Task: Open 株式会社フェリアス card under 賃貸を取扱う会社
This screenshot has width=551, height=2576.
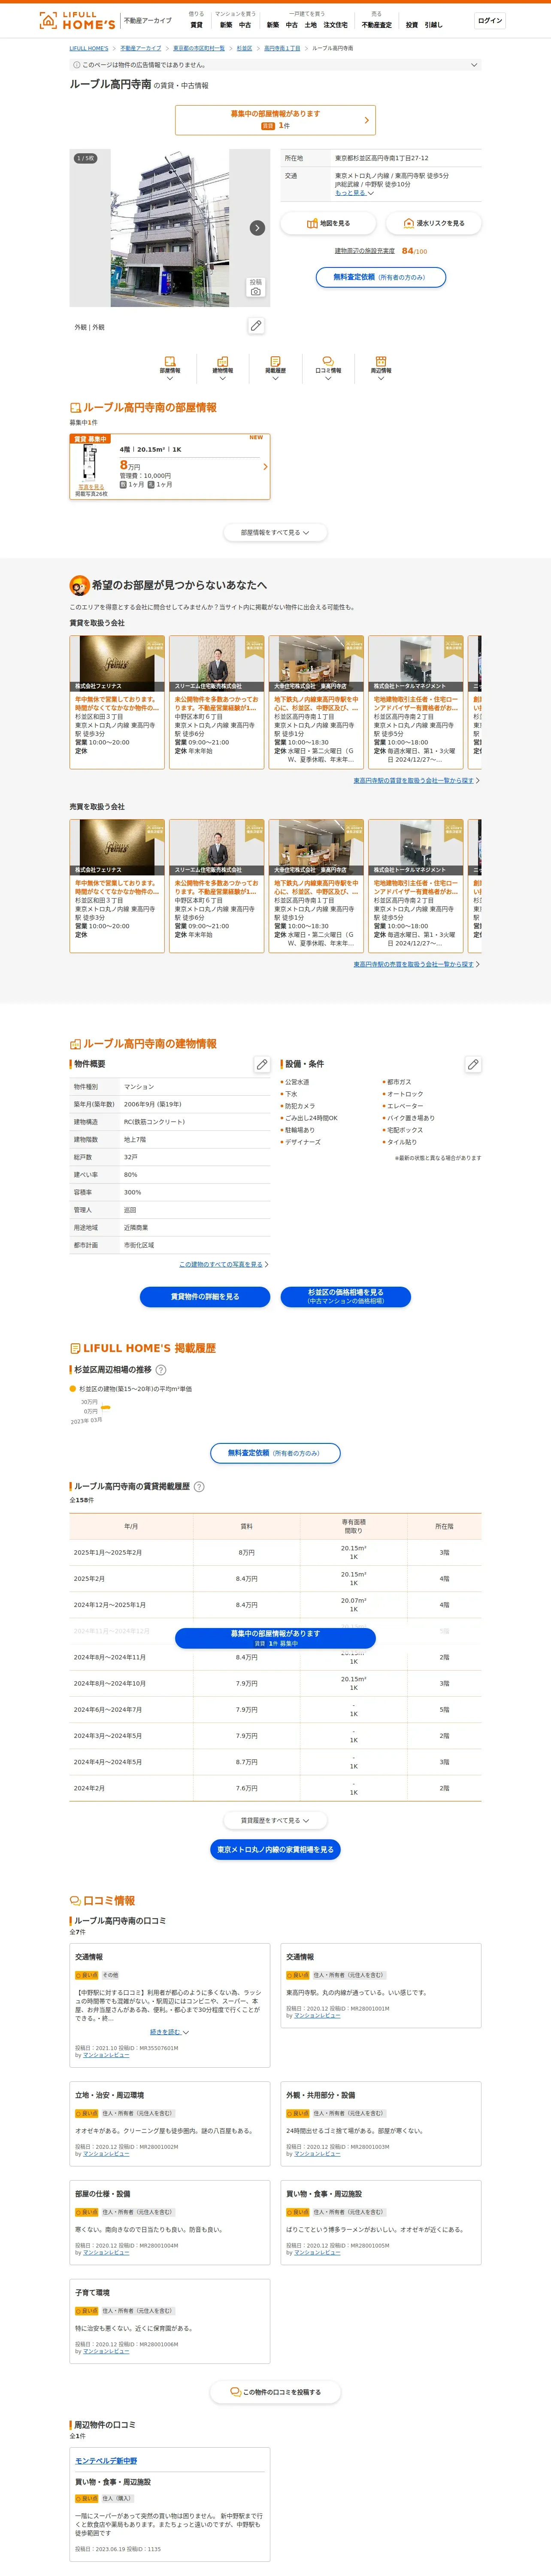Action: [117, 702]
